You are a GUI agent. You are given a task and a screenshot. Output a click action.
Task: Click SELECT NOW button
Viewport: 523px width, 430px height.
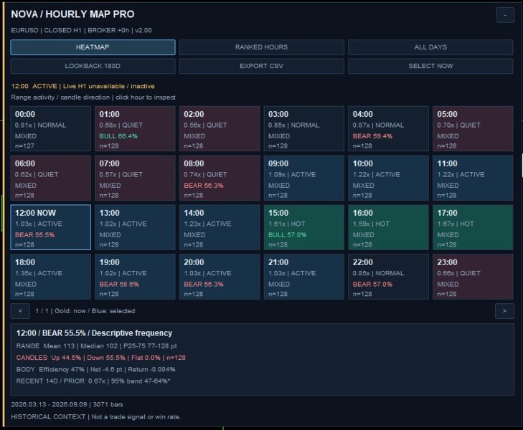(430, 66)
